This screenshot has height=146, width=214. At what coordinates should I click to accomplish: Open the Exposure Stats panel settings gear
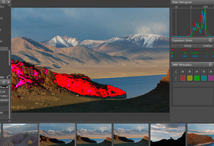click(210, 40)
